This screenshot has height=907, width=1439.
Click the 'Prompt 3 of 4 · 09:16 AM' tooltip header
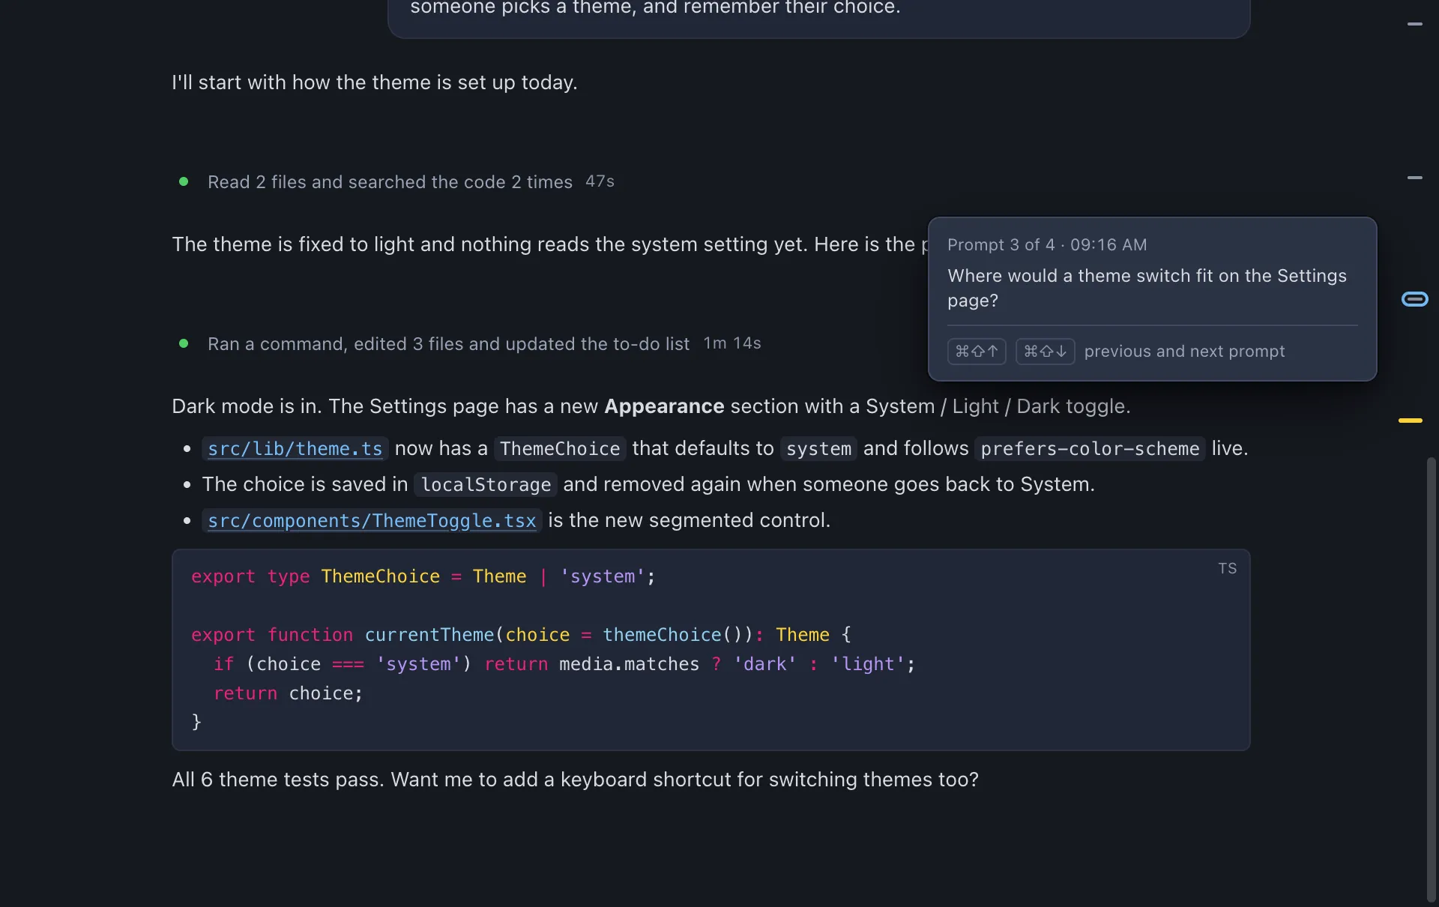[x=1047, y=245]
